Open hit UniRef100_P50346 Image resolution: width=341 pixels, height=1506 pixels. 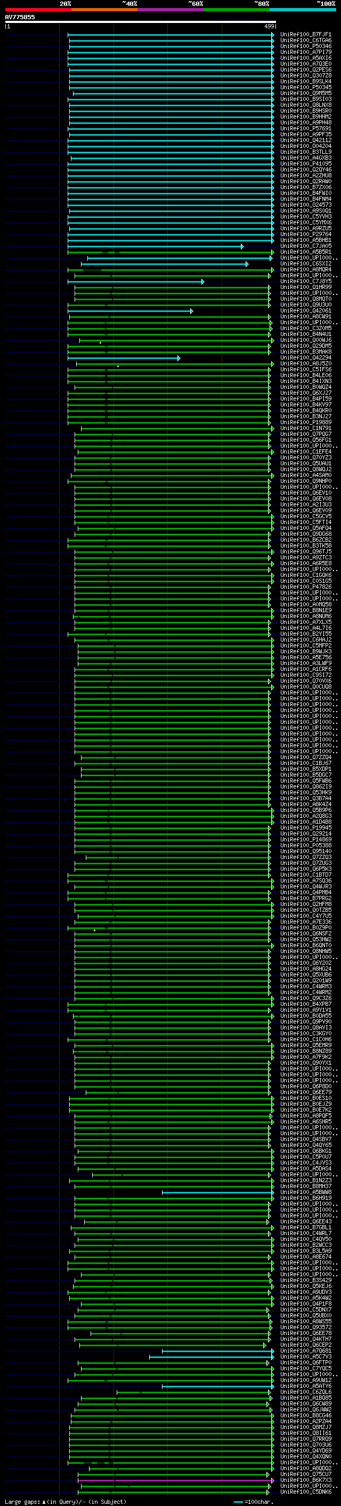[x=305, y=46]
